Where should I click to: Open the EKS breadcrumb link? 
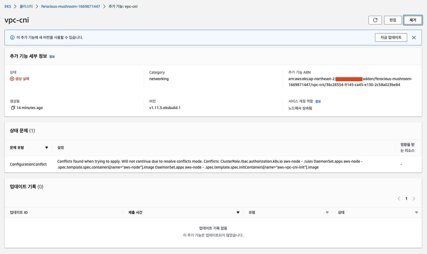coord(8,6)
